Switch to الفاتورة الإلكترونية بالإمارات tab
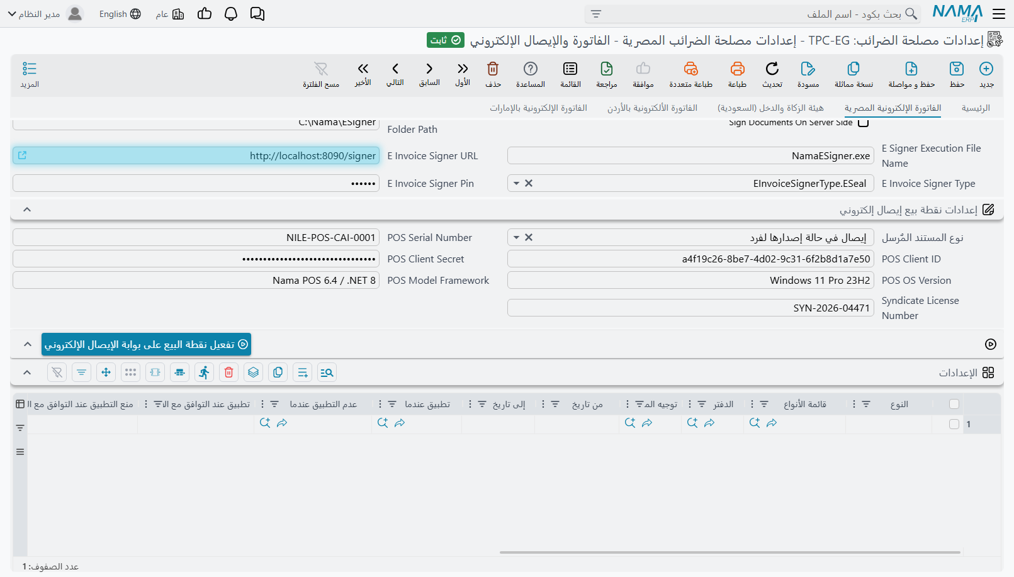Image resolution: width=1014 pixels, height=577 pixels. click(538, 108)
